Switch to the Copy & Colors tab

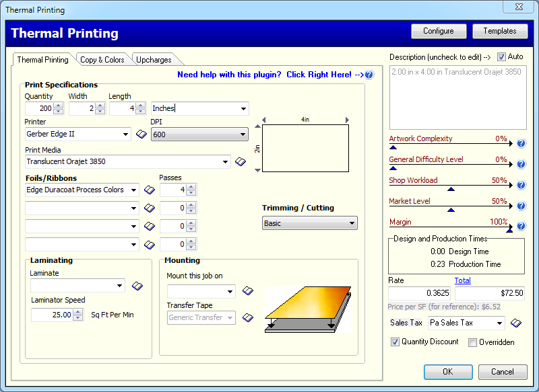[x=102, y=60]
